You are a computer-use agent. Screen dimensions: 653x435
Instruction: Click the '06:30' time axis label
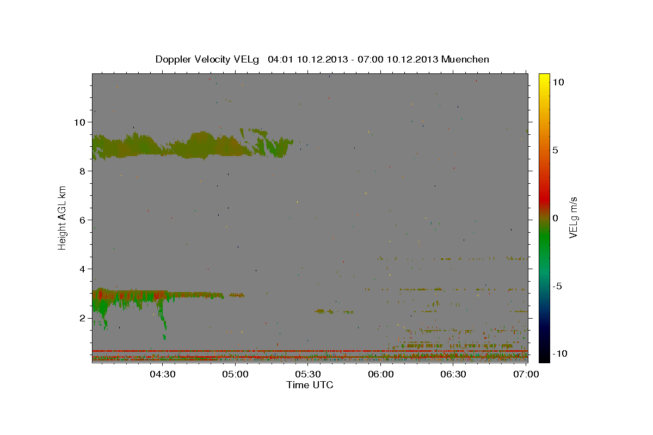[x=454, y=374]
